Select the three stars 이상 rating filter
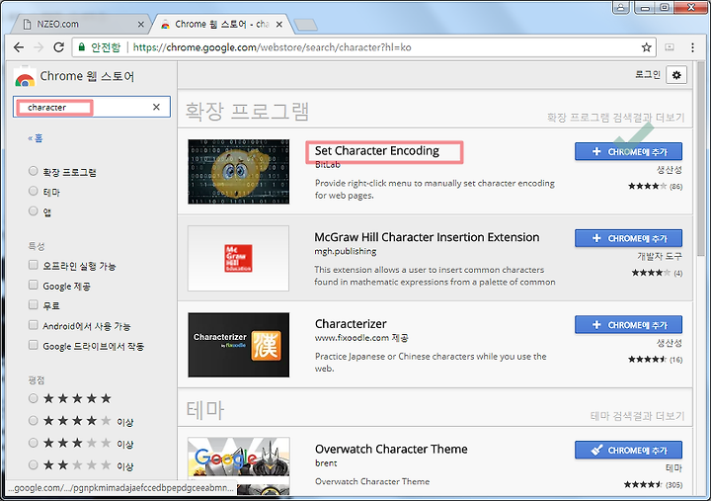Viewport: 711px width, 501px height. pyautogui.click(x=34, y=443)
